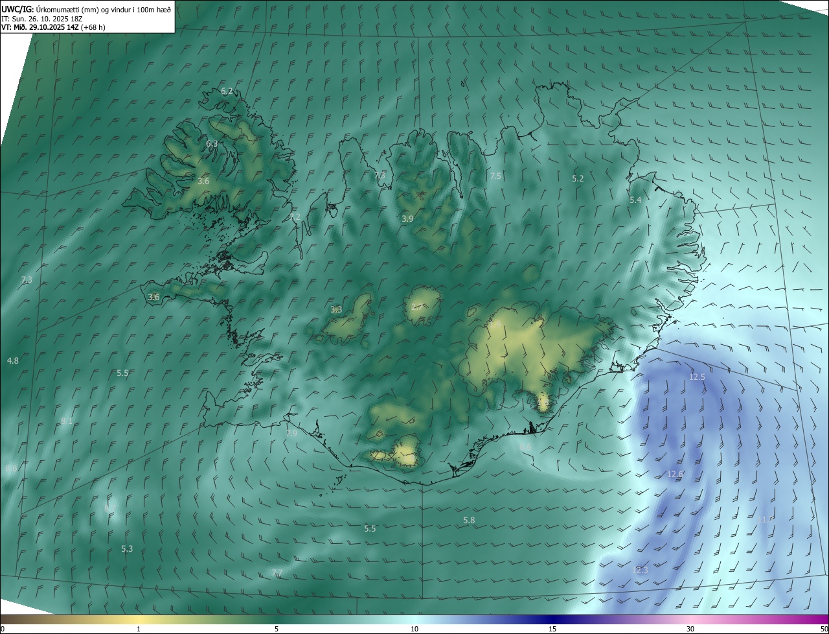Screen dimensions: 829x634
Task: Click the 3.3 value label
Action: (336, 310)
